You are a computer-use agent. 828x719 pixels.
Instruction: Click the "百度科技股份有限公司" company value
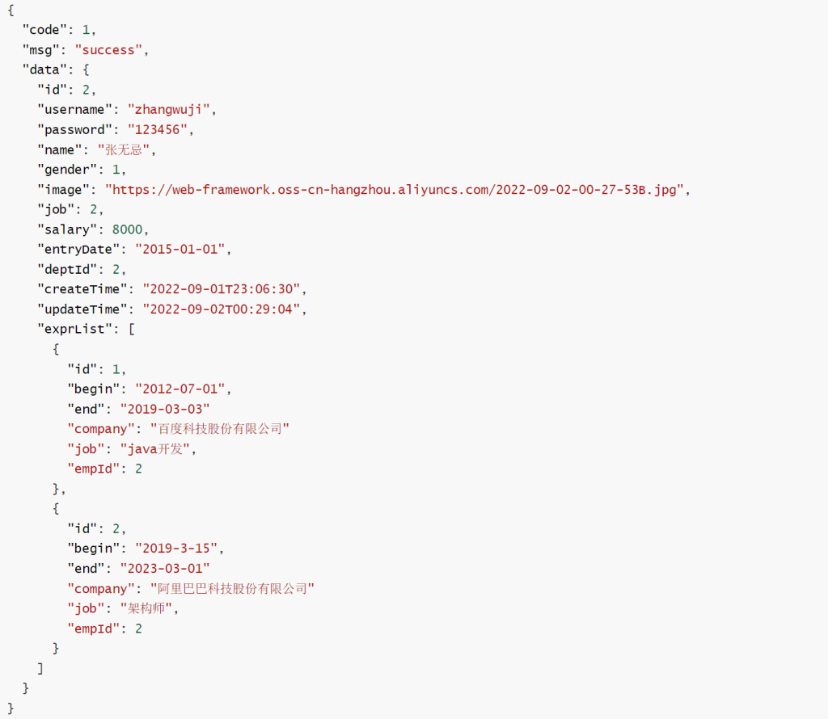coord(220,429)
